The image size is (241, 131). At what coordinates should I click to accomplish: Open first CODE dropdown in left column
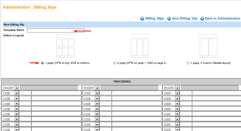tap(16, 93)
